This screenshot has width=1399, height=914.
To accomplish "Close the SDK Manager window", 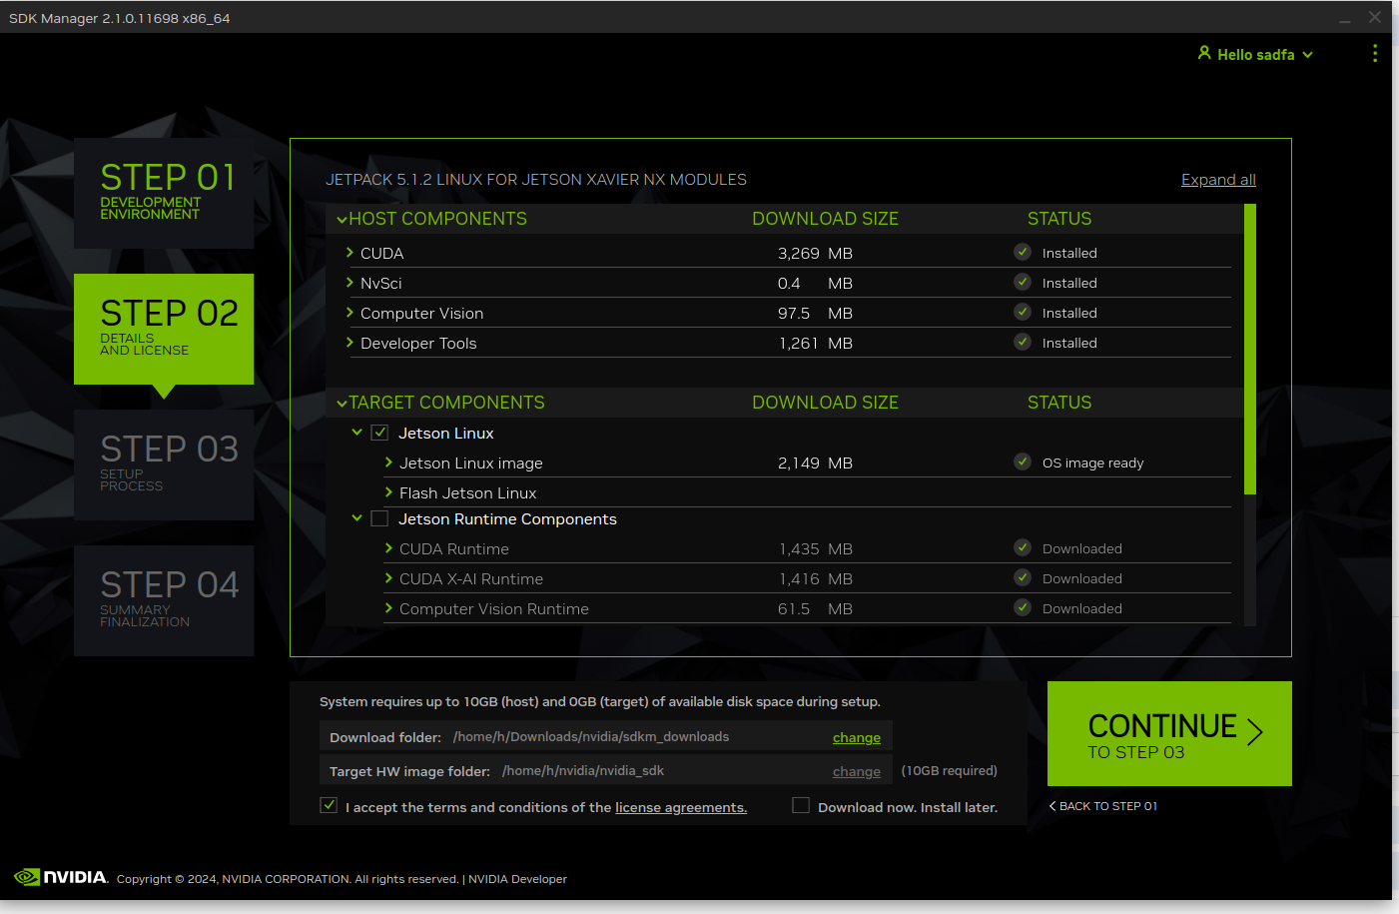I will point(1375,17).
